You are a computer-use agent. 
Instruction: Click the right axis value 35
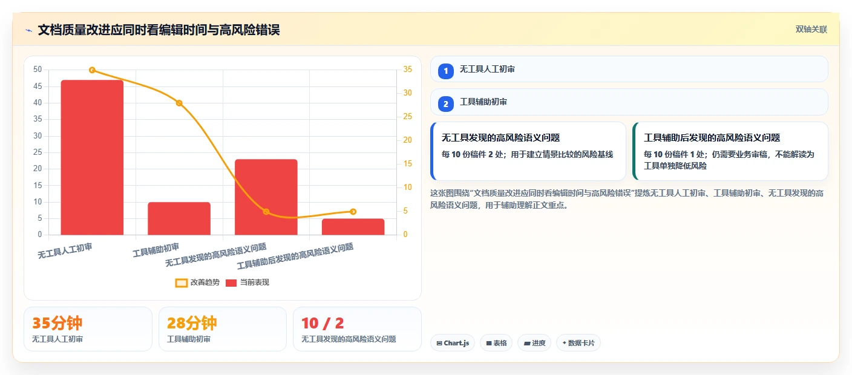pos(408,70)
